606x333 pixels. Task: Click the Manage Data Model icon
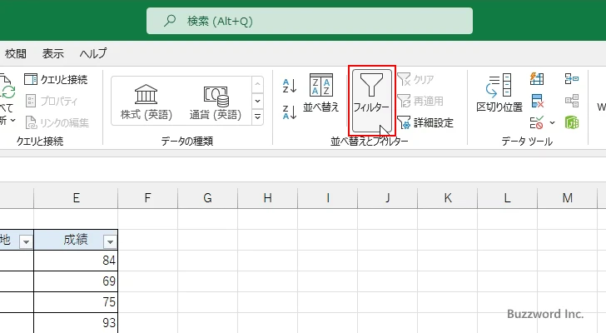(572, 123)
